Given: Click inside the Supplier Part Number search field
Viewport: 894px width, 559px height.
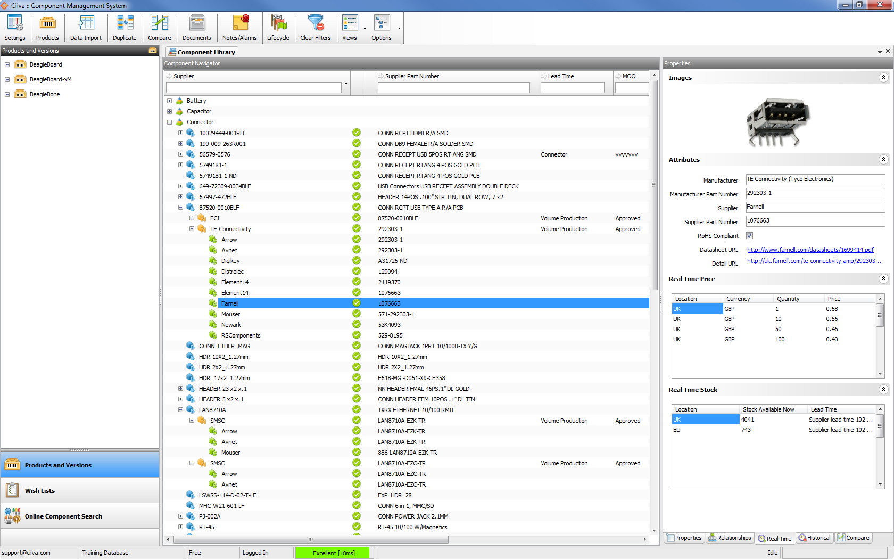Looking at the screenshot, I should pyautogui.click(x=453, y=87).
